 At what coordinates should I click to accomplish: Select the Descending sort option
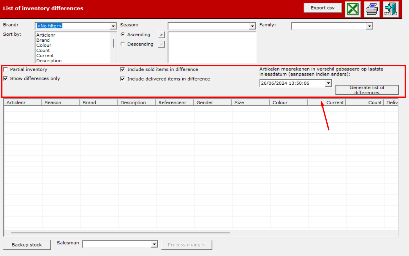pos(123,44)
